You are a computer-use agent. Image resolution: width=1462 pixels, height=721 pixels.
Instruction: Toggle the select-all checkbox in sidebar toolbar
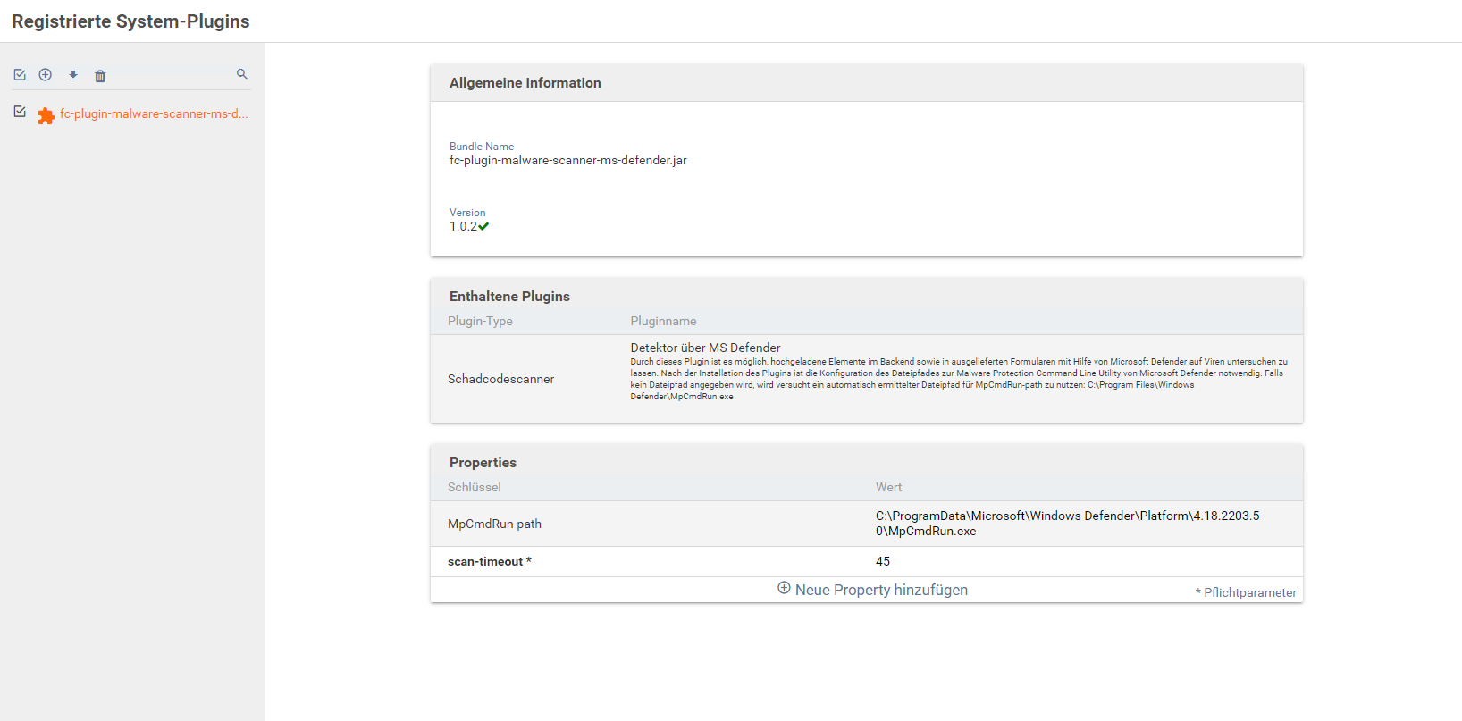click(20, 75)
